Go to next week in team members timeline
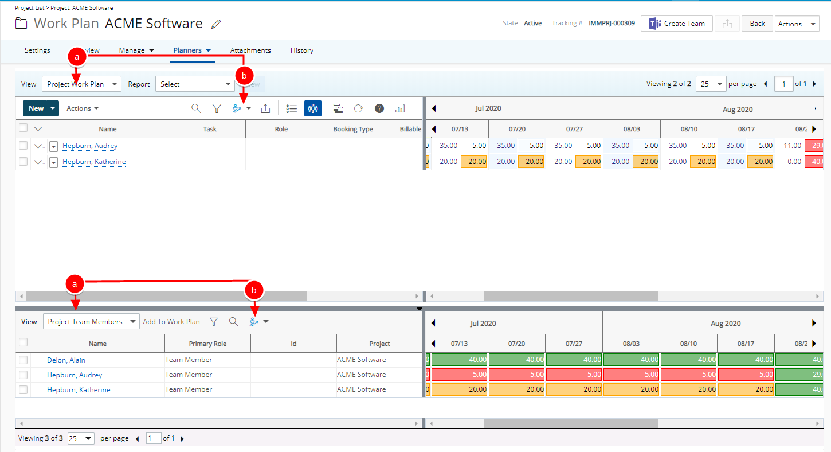Image resolution: width=831 pixels, height=452 pixels. tap(814, 344)
